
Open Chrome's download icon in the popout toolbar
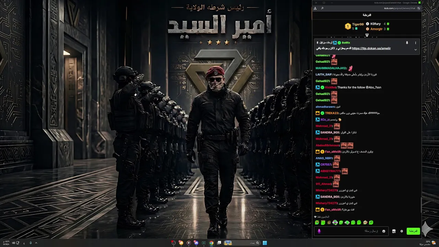tap(315, 8)
